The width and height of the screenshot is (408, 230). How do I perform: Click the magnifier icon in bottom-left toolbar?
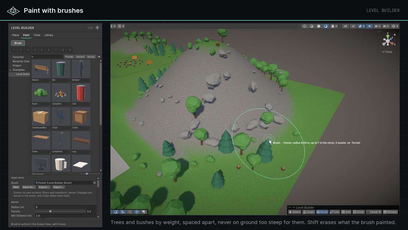coord(130,212)
